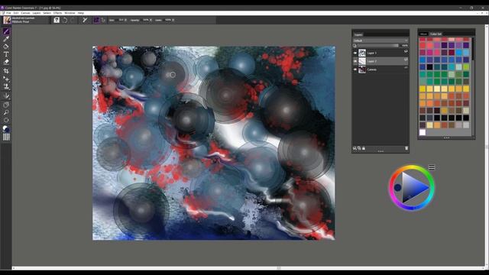
Task: Select the Layer 1 thumbnail
Action: click(x=362, y=53)
